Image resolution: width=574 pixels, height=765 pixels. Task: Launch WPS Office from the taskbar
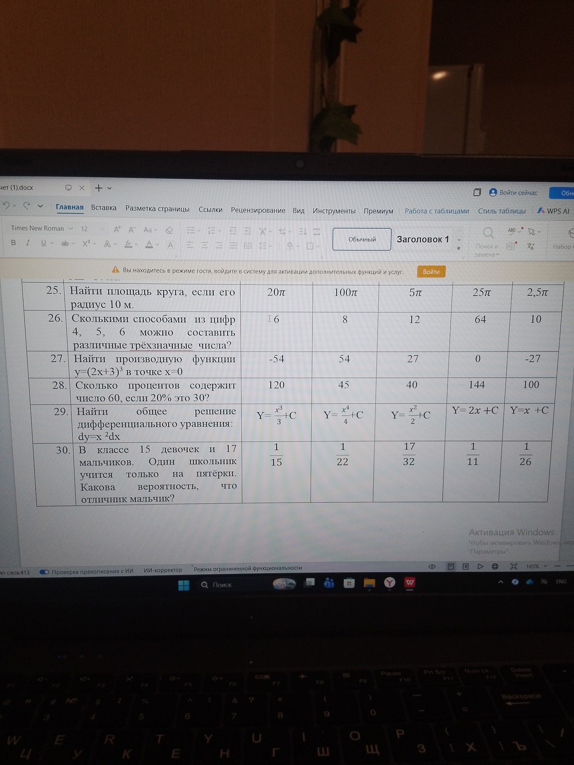point(410,583)
